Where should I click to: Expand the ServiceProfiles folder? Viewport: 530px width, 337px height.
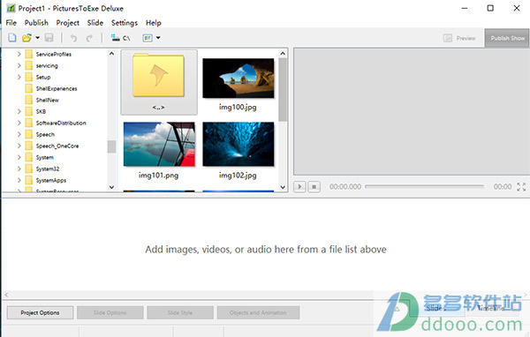(19, 54)
